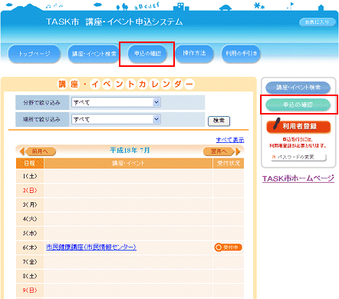This screenshot has width=339, height=299.
Task: Click the TASK市 講座・イベント申込システム header title
Action: (114, 22)
